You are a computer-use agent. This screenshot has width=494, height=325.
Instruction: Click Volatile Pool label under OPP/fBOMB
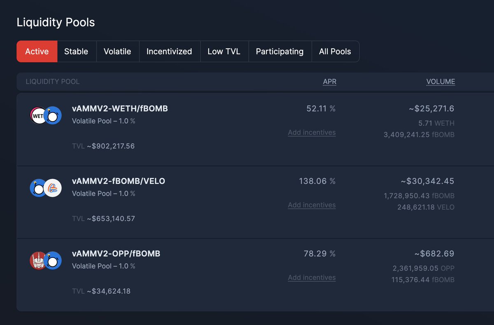click(104, 266)
